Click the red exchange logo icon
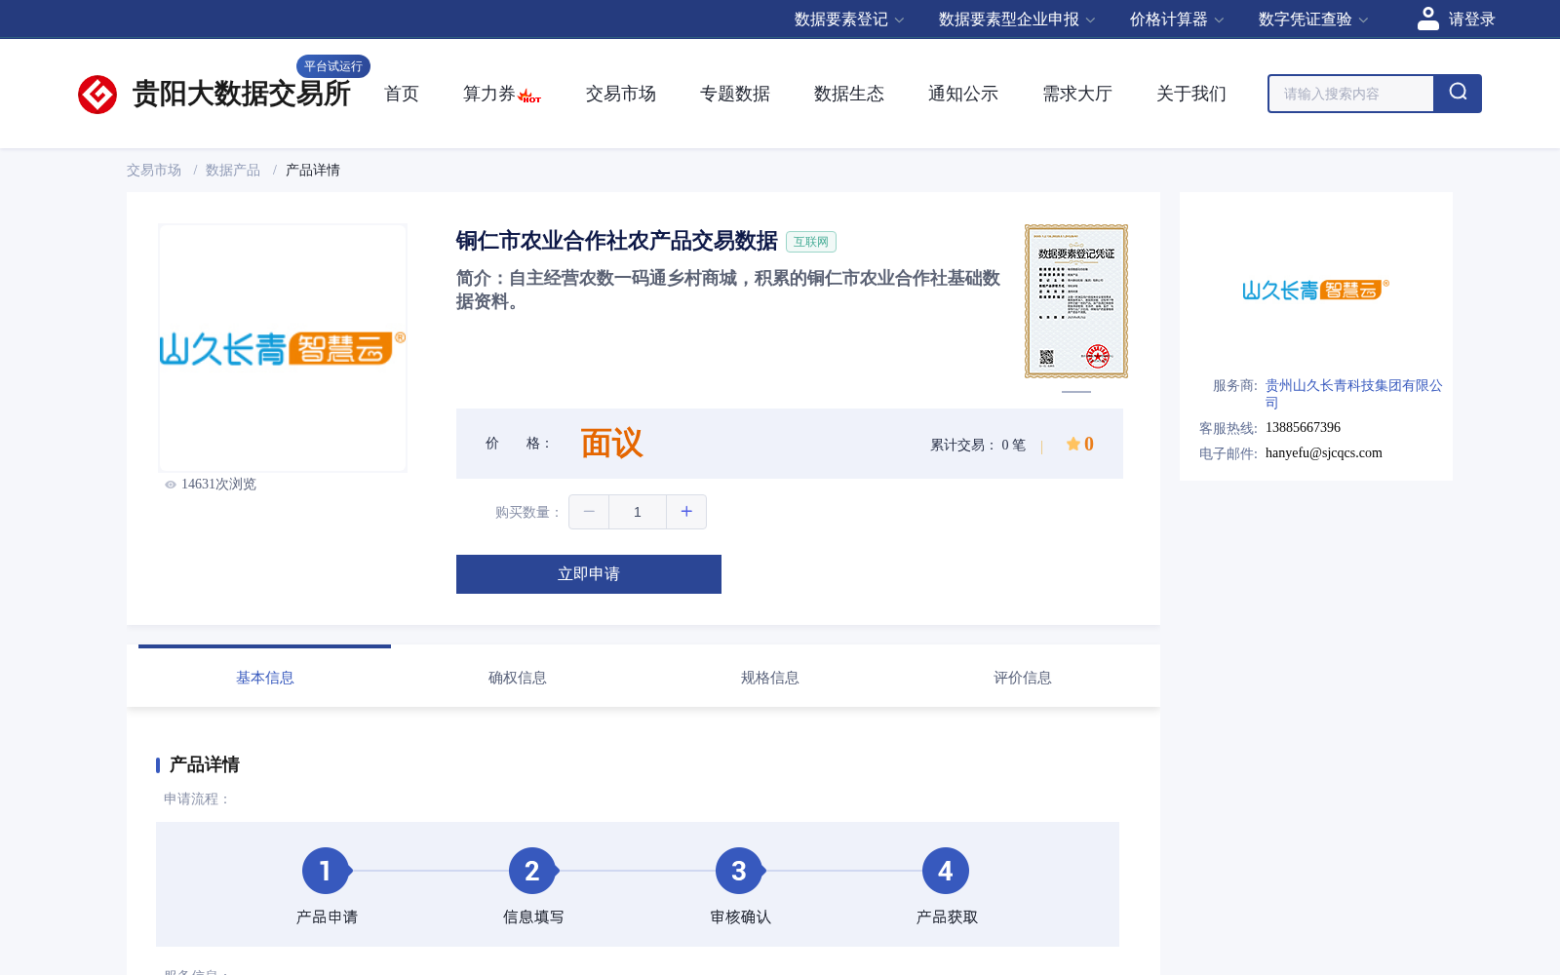This screenshot has height=975, width=1560. 97,95
